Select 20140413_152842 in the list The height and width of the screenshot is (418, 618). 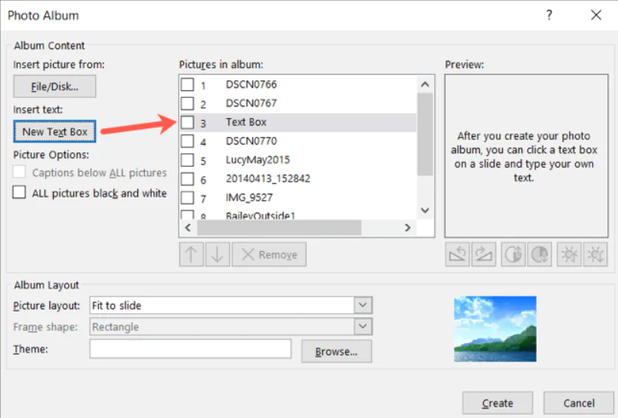point(268,178)
